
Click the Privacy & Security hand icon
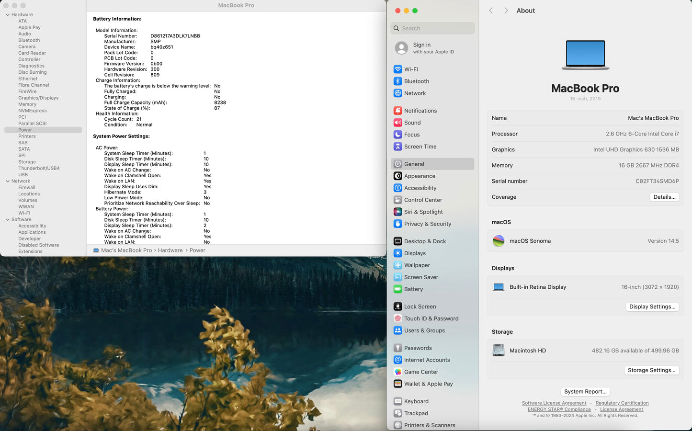[x=397, y=224]
